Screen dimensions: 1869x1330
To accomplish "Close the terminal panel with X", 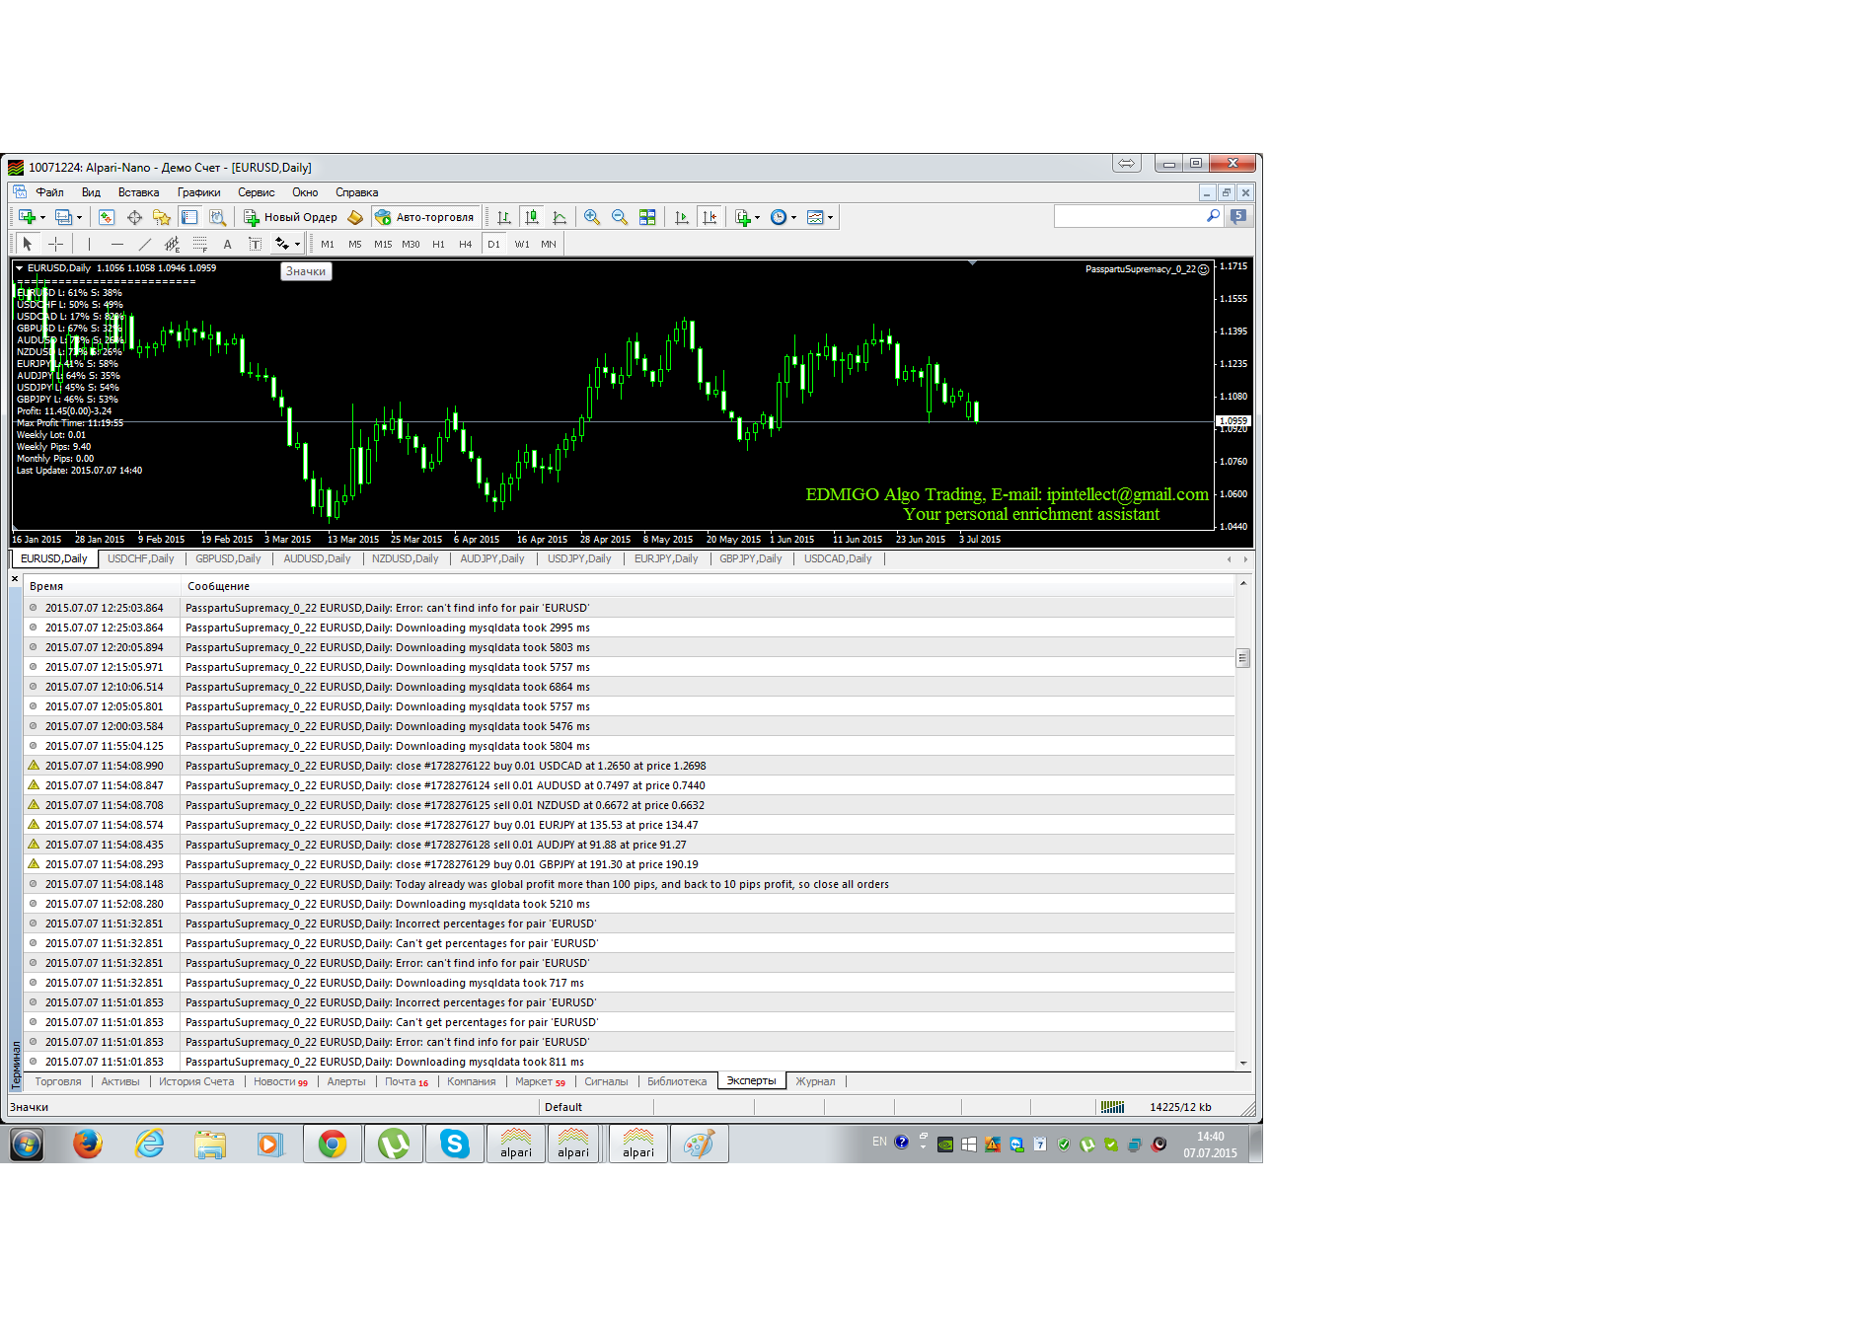I will (x=15, y=578).
